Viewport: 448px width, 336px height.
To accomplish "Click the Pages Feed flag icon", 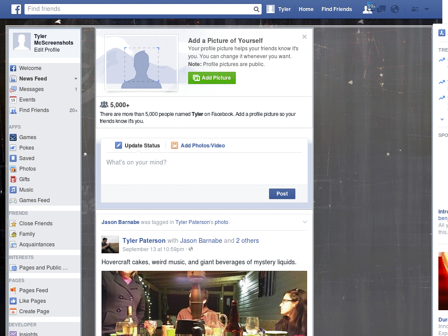I will pyautogui.click(x=13, y=290).
